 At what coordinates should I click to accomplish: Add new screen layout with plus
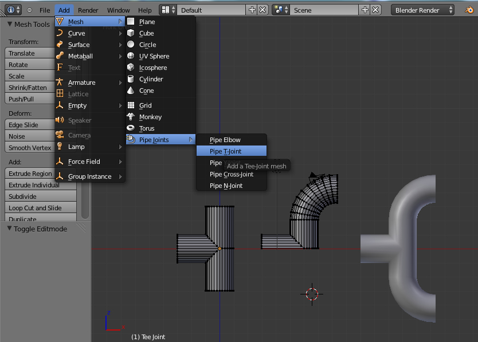[252, 10]
